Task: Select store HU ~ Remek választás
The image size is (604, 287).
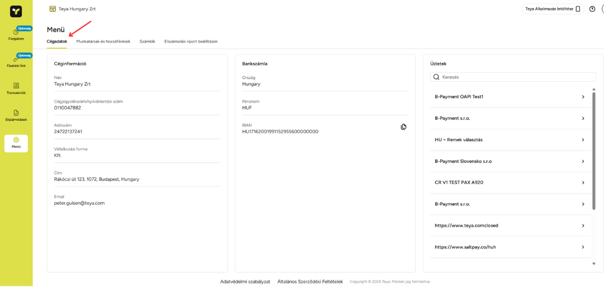Action: [510, 140]
